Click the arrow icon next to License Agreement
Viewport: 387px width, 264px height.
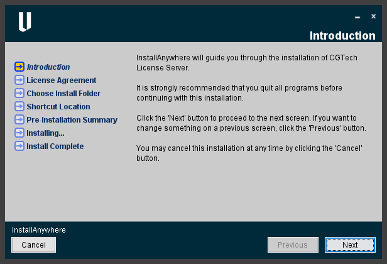(x=19, y=80)
